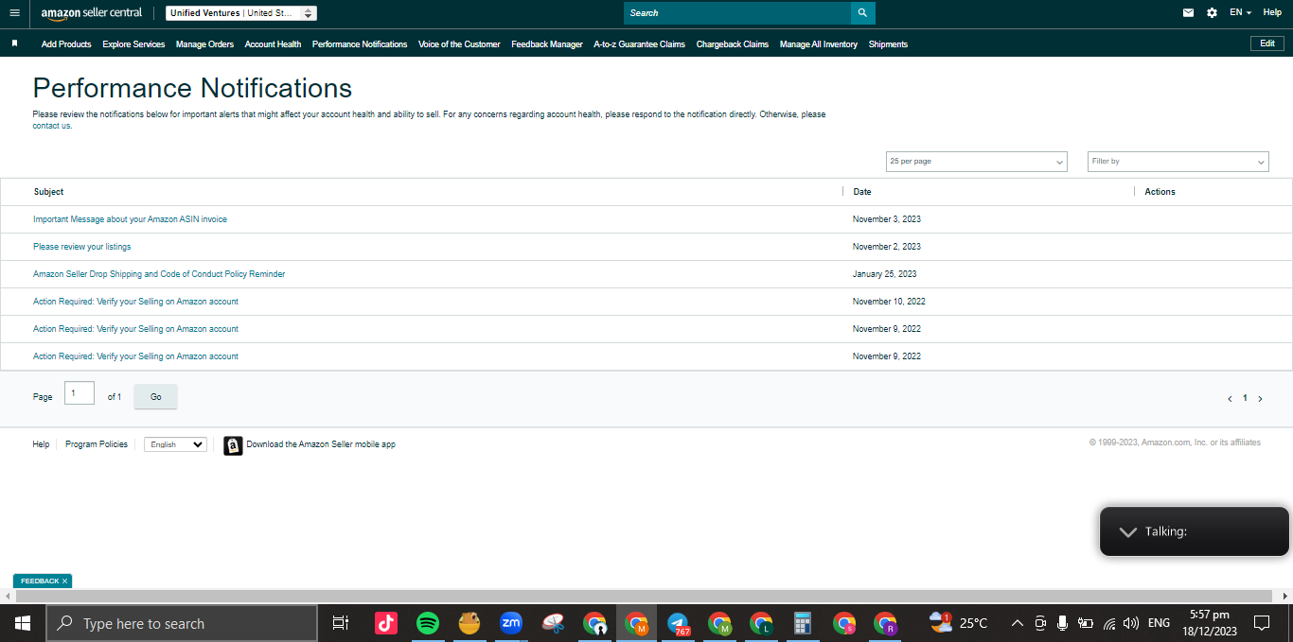Go to previous page arrow
Image resolution: width=1293 pixels, height=642 pixels.
tap(1230, 399)
